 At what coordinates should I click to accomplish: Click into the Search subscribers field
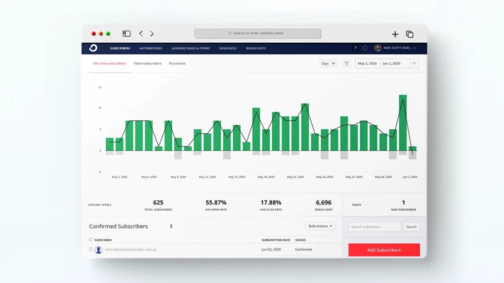click(374, 227)
